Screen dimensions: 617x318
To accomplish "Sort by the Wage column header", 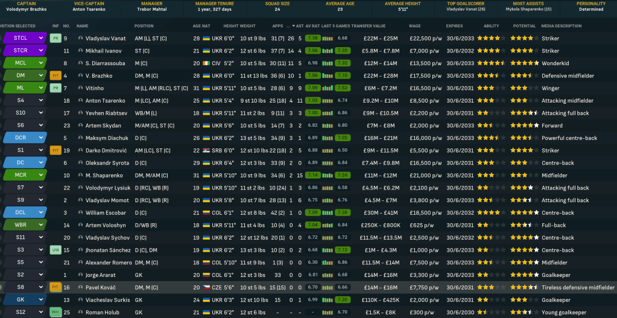I will (414, 26).
